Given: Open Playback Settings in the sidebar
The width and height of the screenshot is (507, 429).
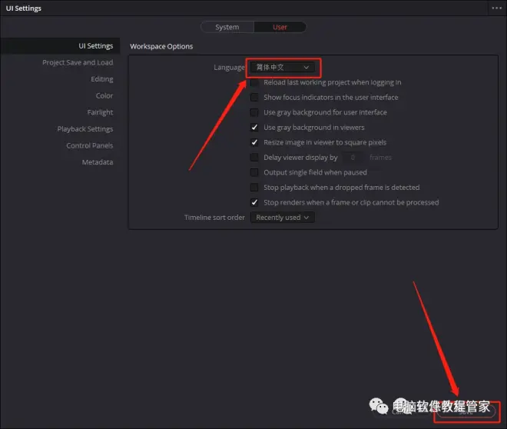Looking at the screenshot, I should [x=85, y=128].
